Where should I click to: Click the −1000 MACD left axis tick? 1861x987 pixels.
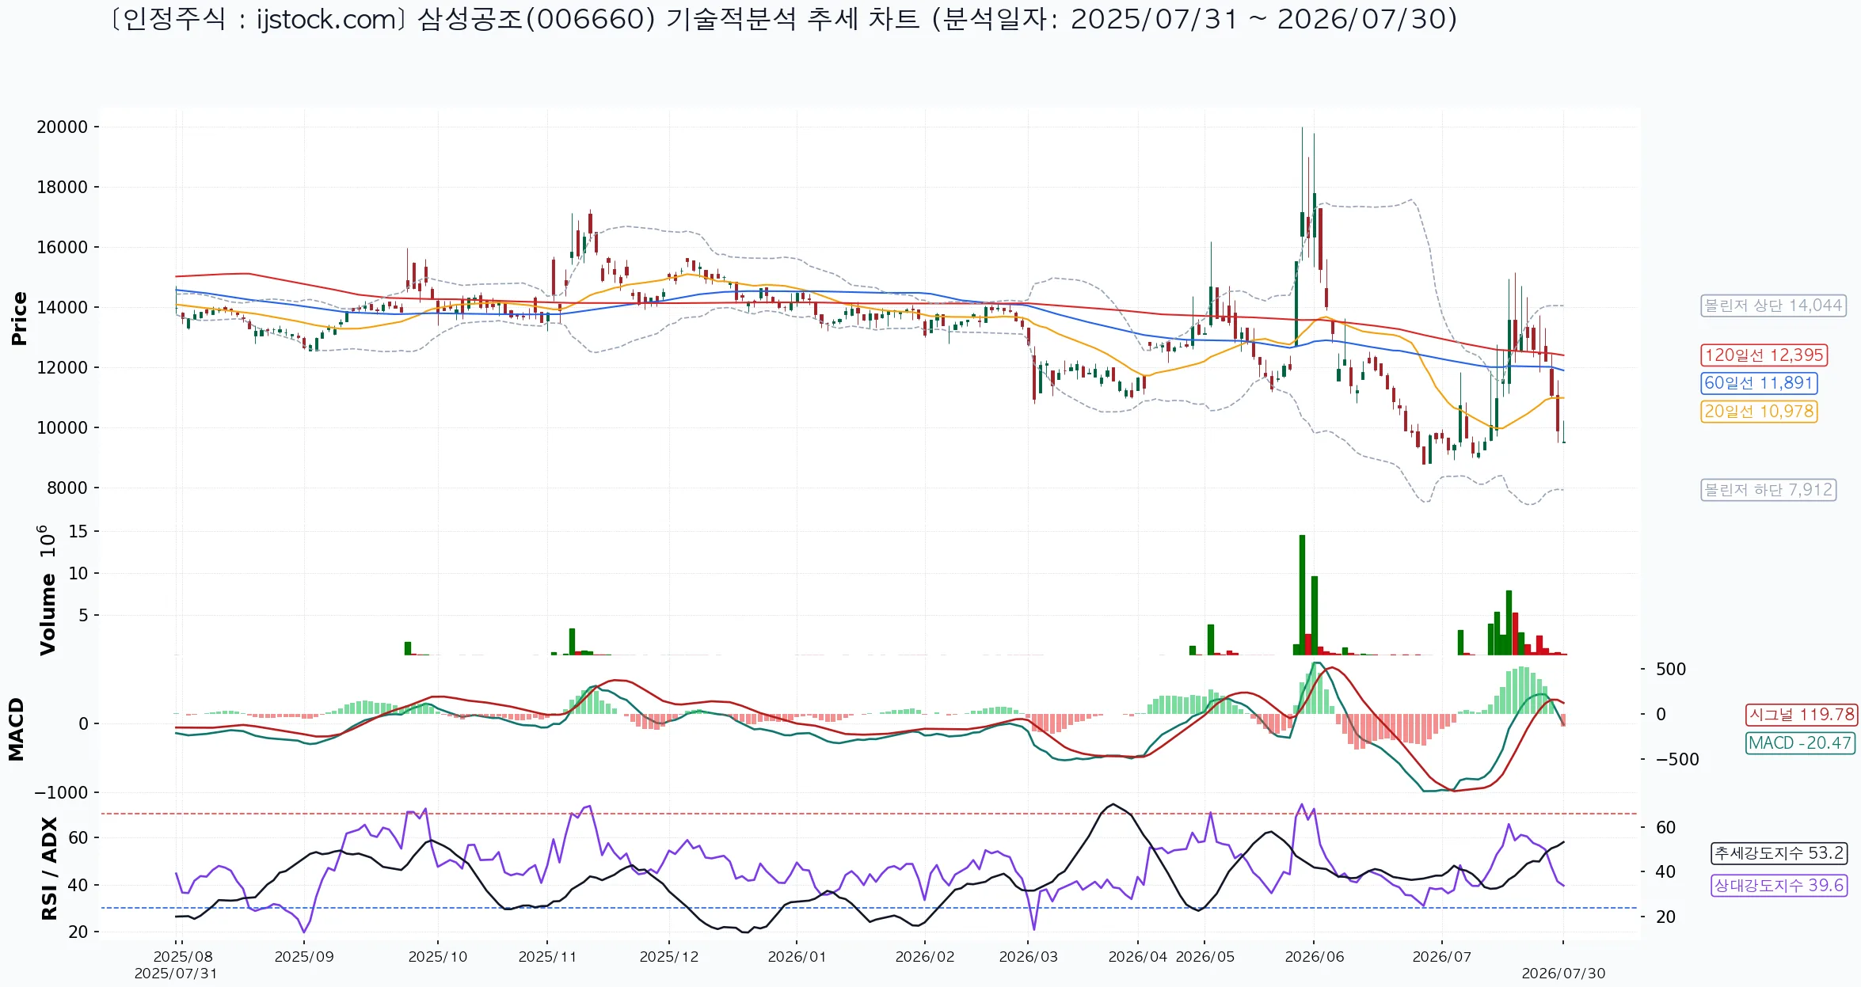coord(61,792)
